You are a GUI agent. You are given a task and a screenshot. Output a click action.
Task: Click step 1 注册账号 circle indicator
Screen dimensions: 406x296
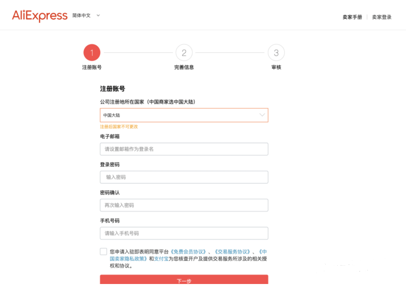[92, 52]
